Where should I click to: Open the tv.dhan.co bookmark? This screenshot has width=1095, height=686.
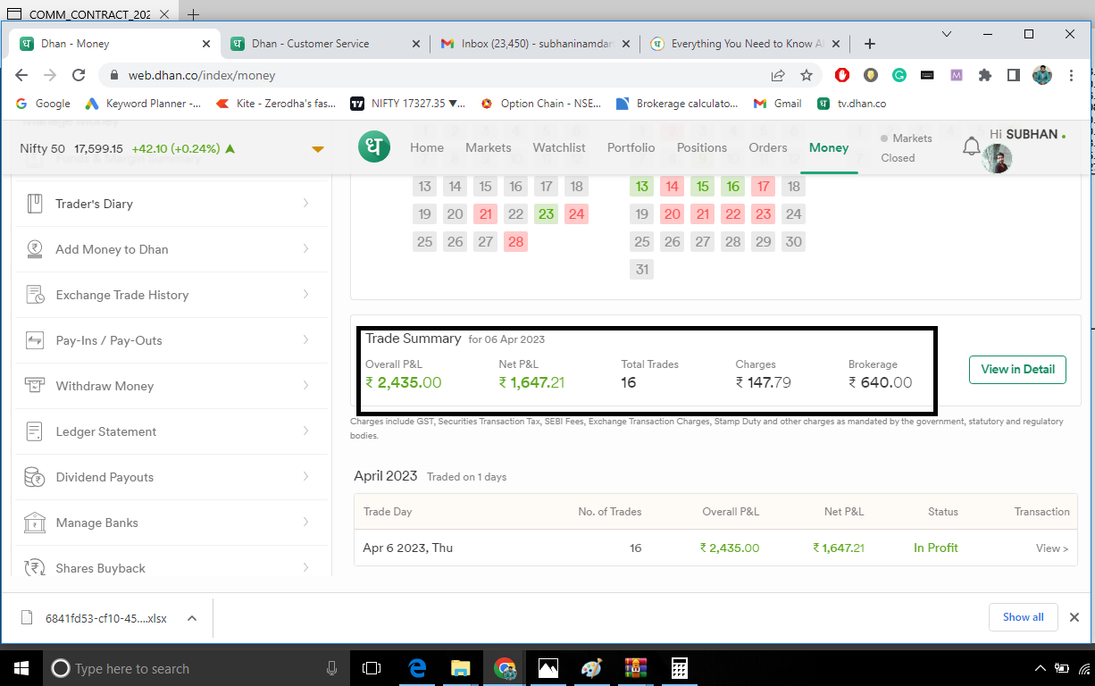(852, 104)
